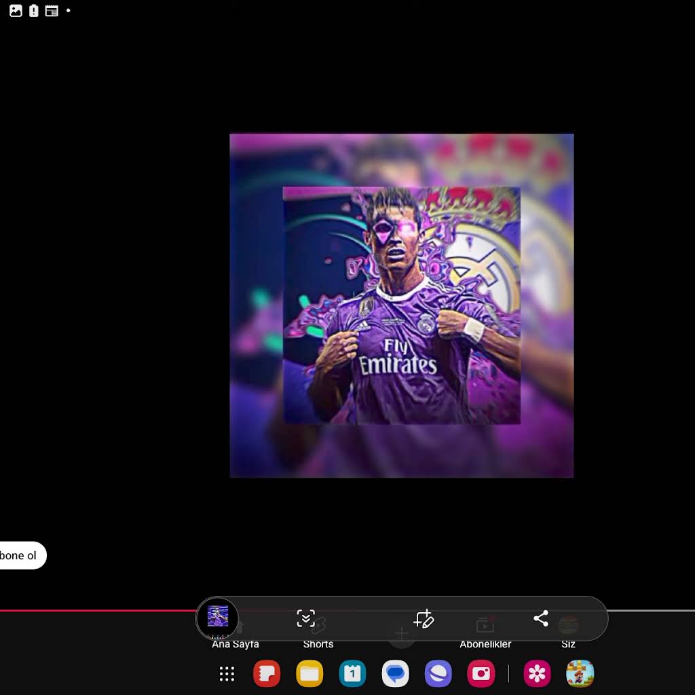Switch to the Shorts tab
This screenshot has width=695, height=695.
click(x=318, y=644)
